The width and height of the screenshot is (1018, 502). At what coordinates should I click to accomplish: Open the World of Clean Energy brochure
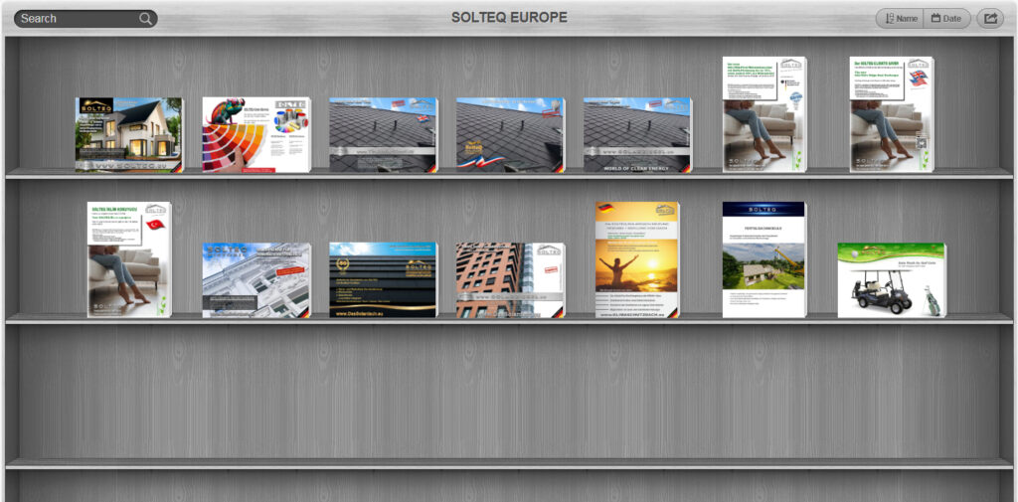point(637,135)
